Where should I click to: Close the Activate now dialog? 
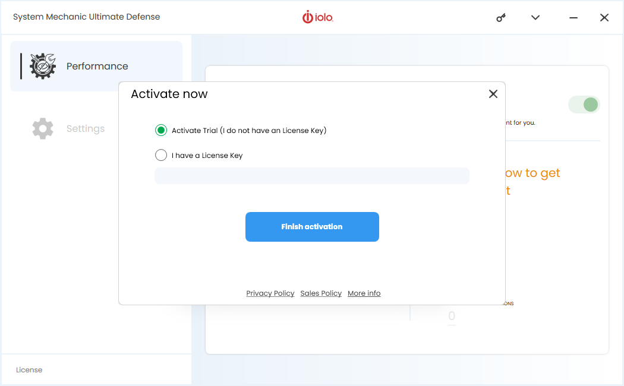(493, 94)
